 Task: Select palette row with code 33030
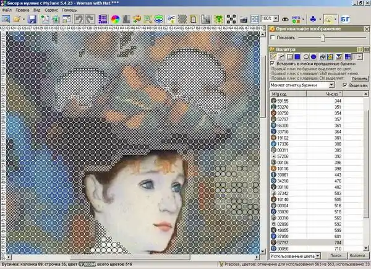(317, 211)
